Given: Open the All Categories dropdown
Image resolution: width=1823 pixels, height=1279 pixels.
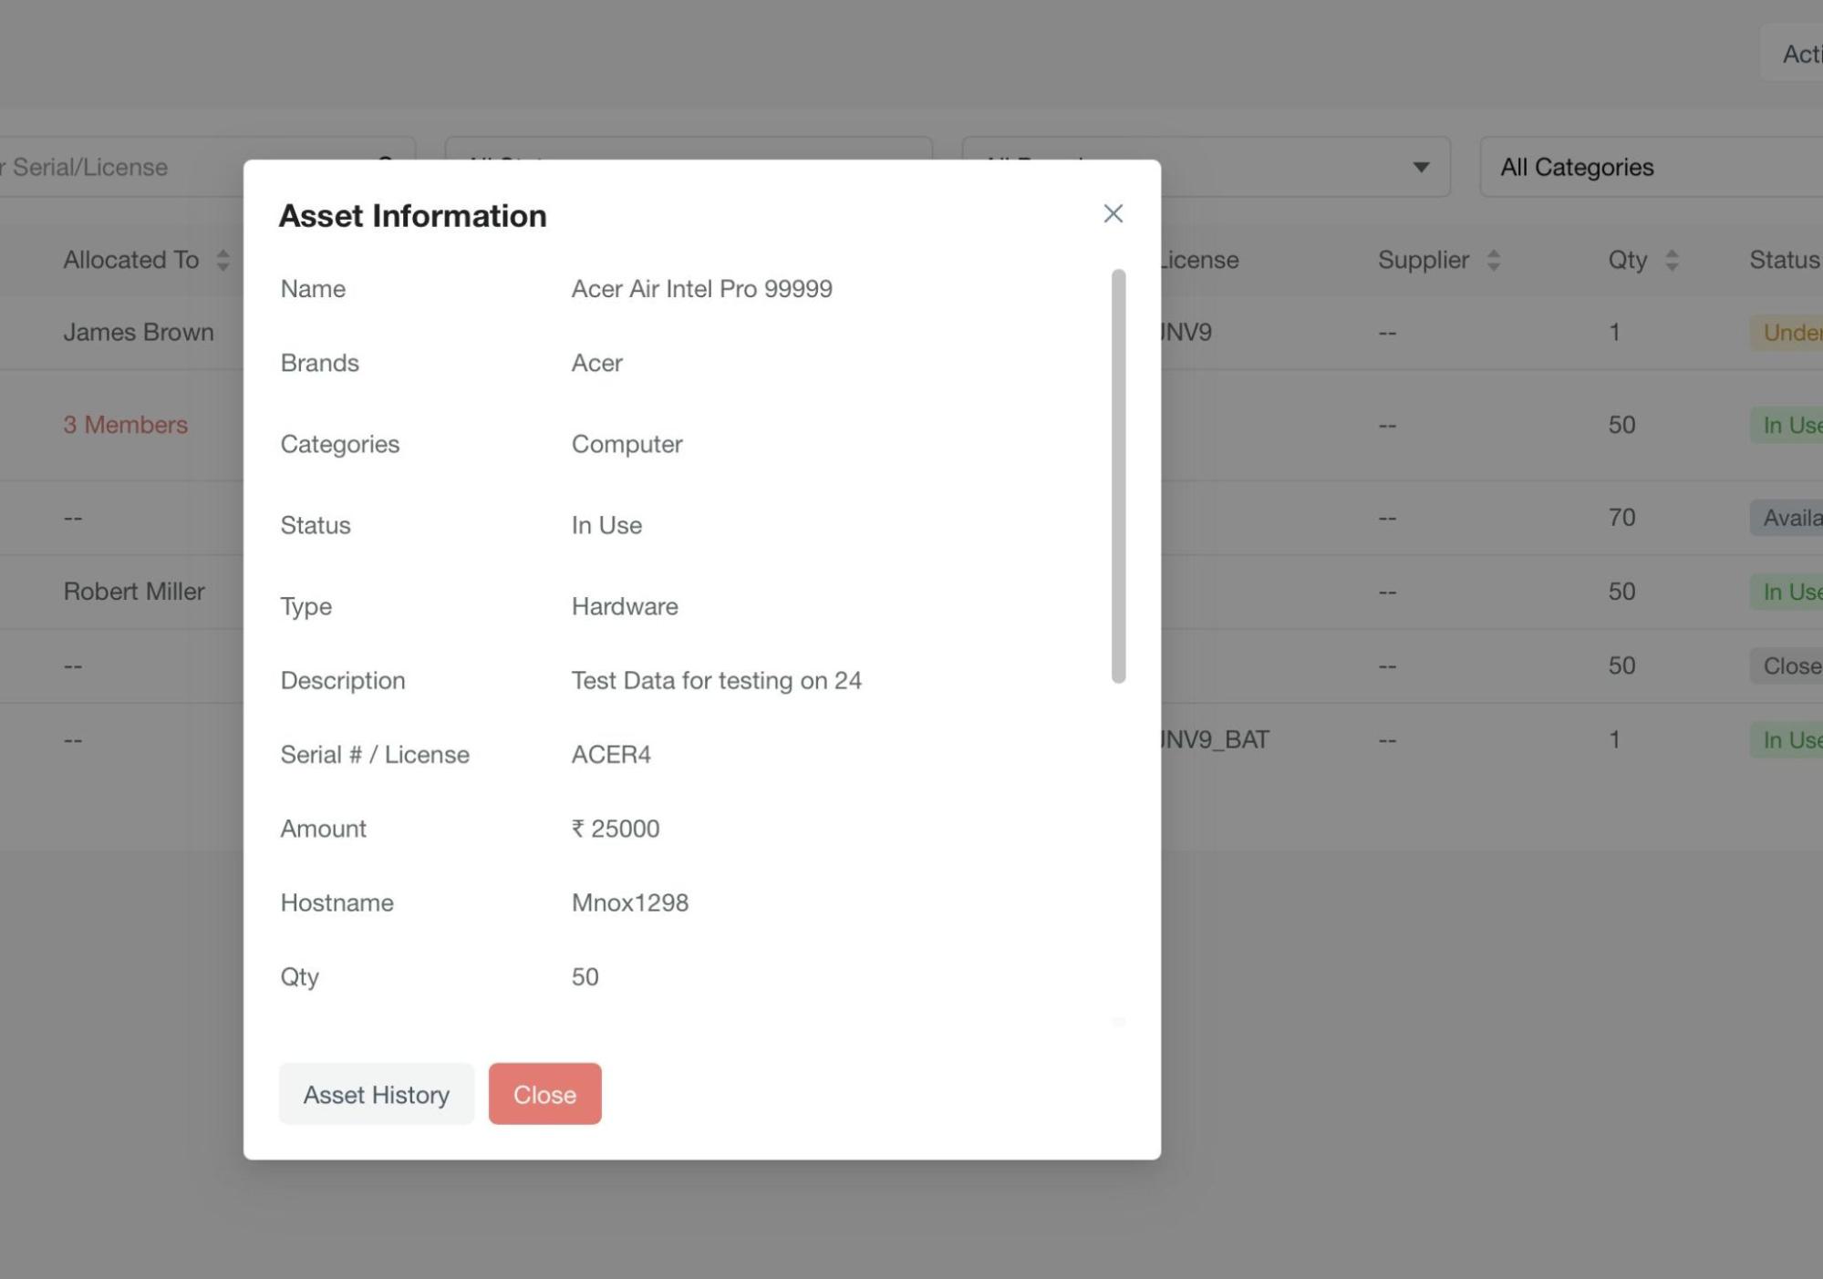Looking at the screenshot, I should click(1651, 167).
